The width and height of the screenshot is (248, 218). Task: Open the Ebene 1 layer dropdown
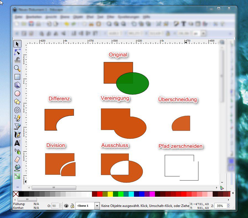(97, 206)
